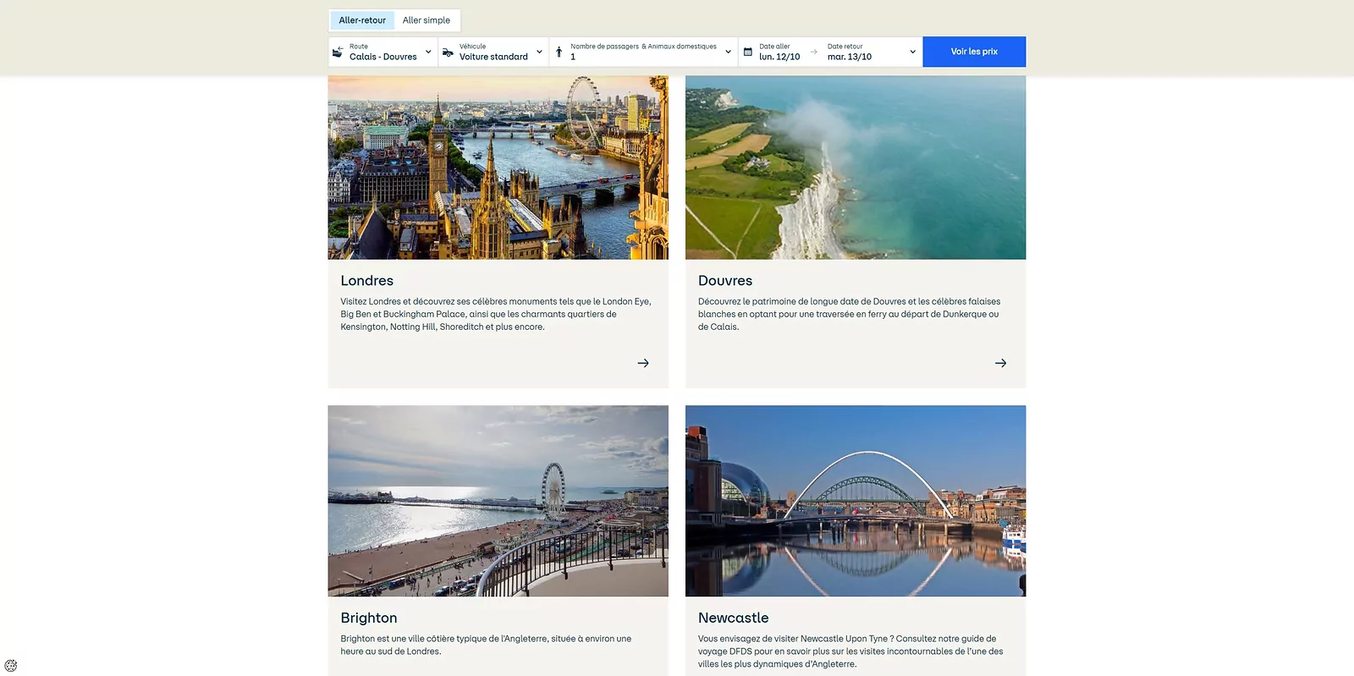This screenshot has width=1354, height=676.
Task: Click the arrow icon on the Douvres card
Action: point(1000,363)
